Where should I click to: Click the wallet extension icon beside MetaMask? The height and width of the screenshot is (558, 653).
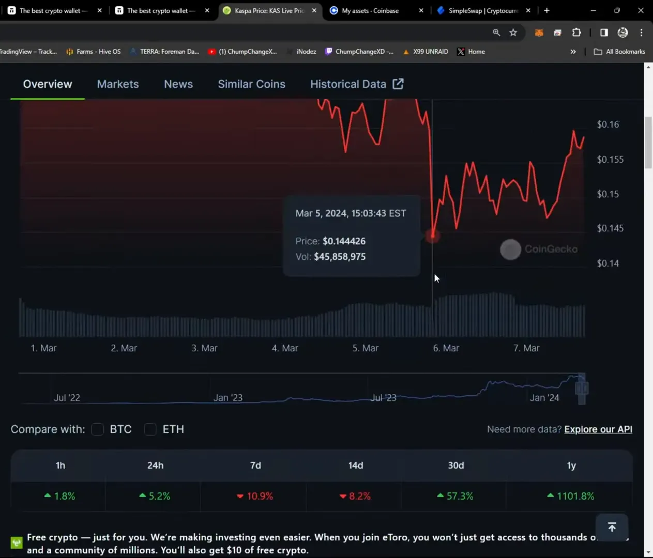click(x=557, y=33)
